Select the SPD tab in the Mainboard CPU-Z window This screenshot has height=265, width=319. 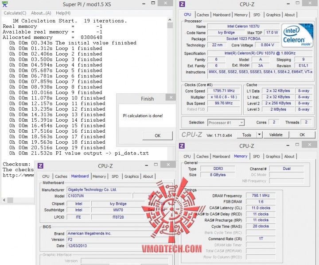(115, 177)
